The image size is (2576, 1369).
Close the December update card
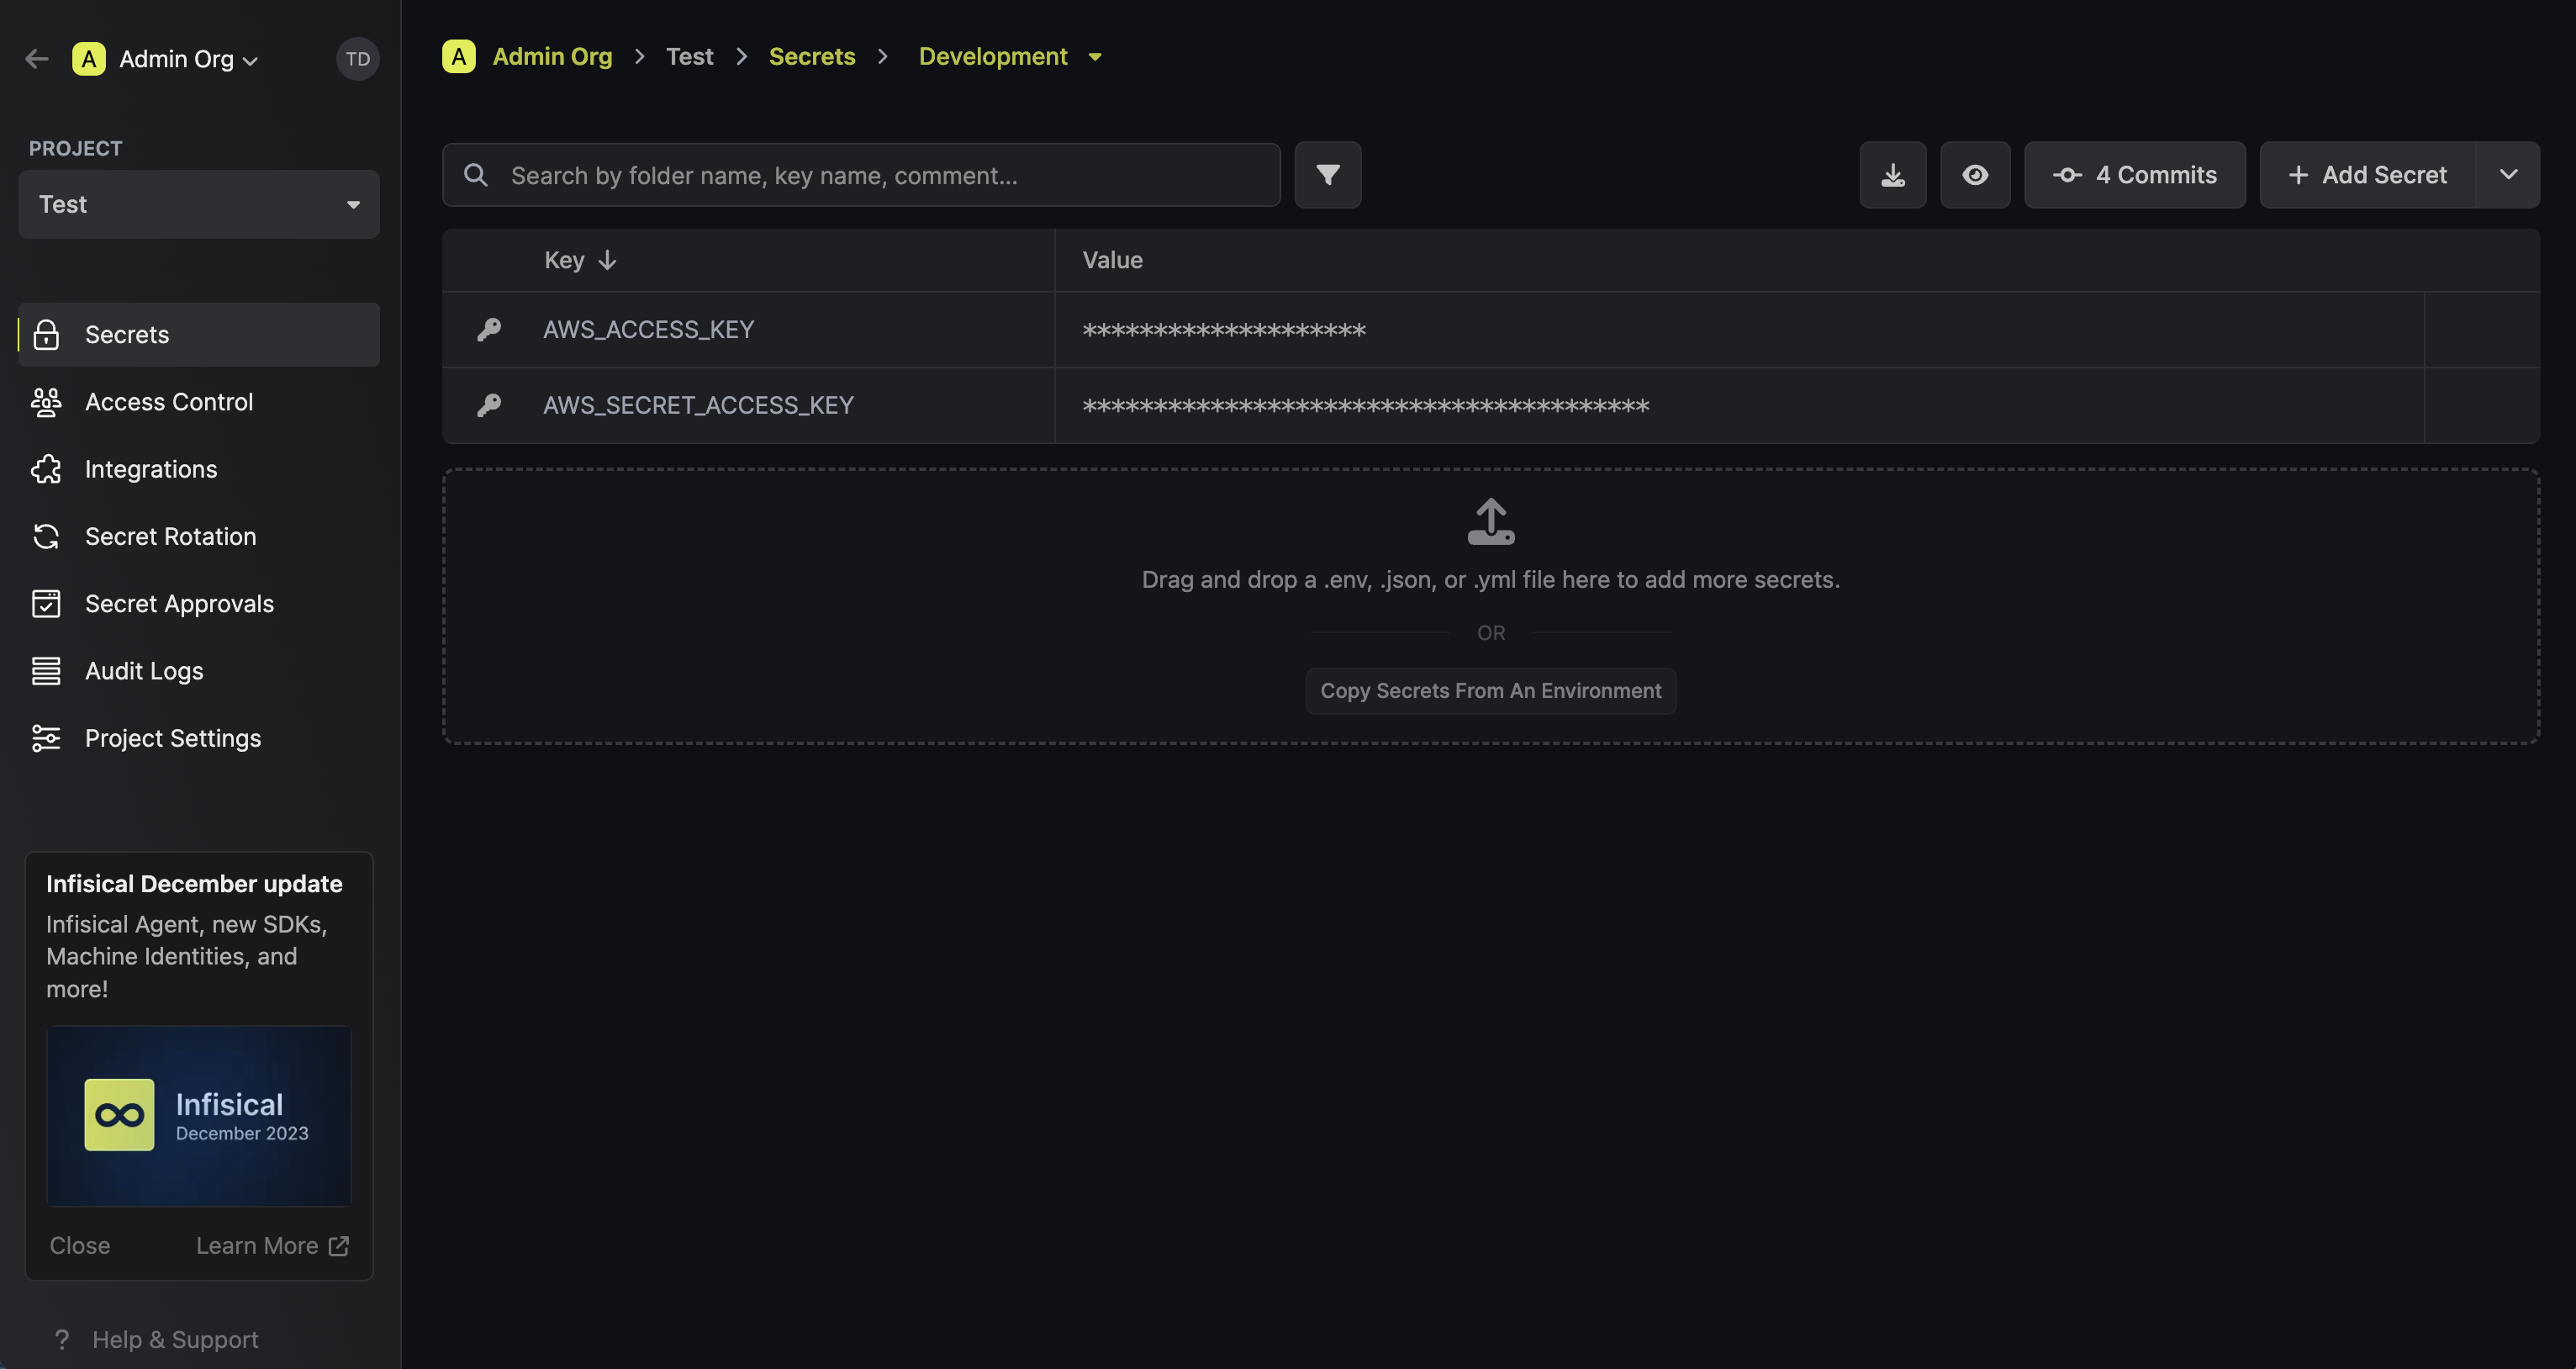click(80, 1245)
